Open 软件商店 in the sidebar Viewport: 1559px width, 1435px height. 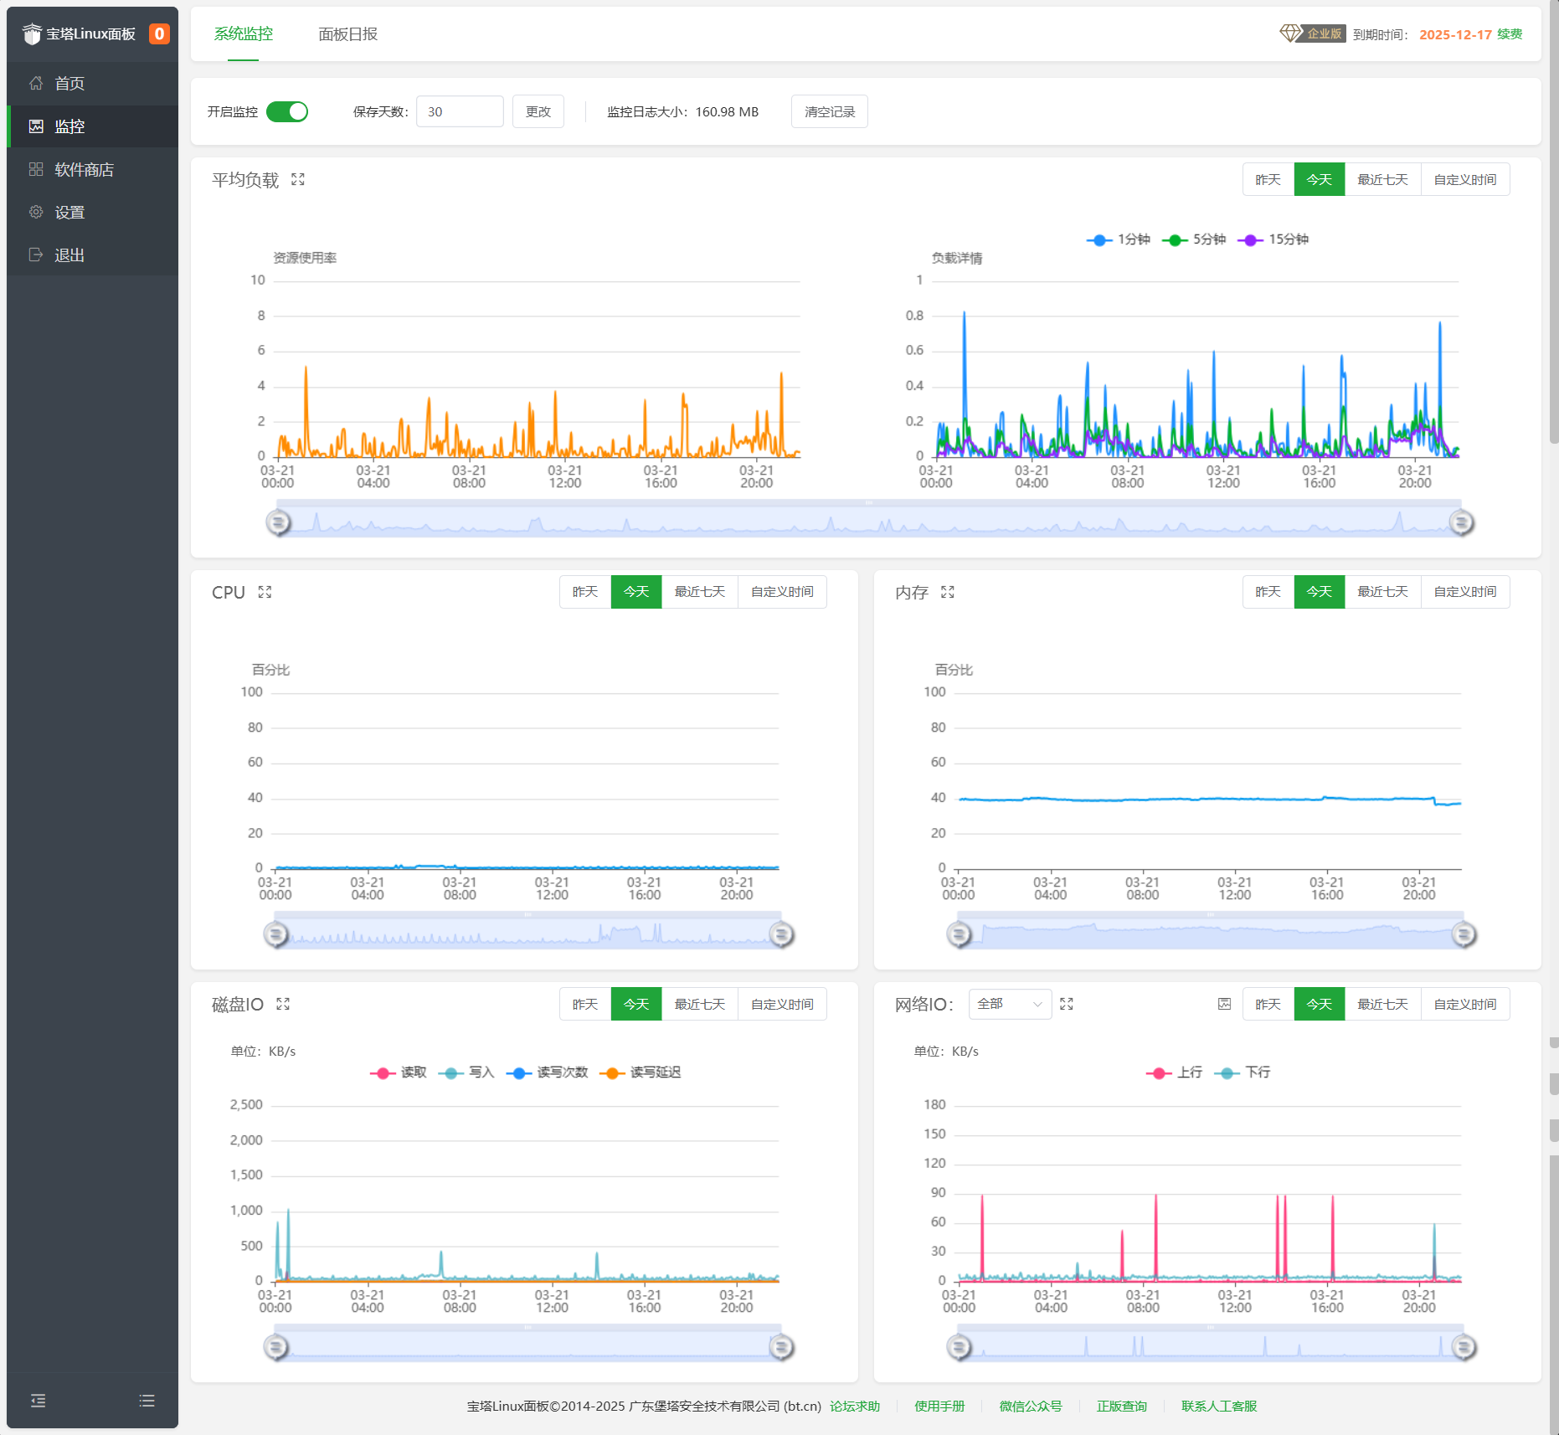click(x=84, y=170)
